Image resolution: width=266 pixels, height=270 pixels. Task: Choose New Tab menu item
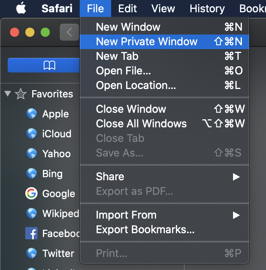point(164,56)
